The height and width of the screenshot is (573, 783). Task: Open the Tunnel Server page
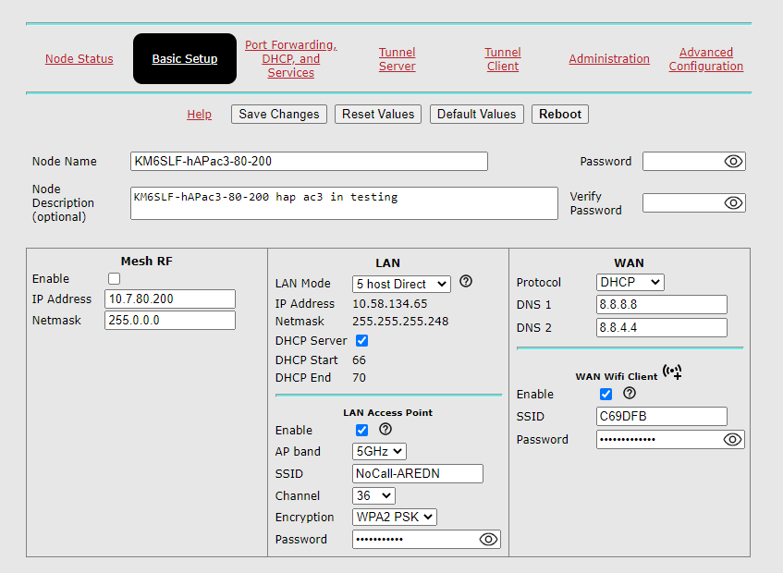[x=397, y=59]
